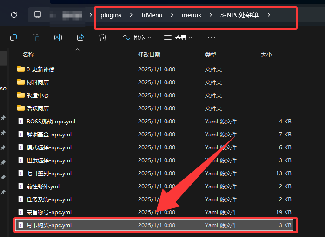Click the Copy icon in the toolbar
Viewport: 325px width, 237px height.
pos(13,38)
